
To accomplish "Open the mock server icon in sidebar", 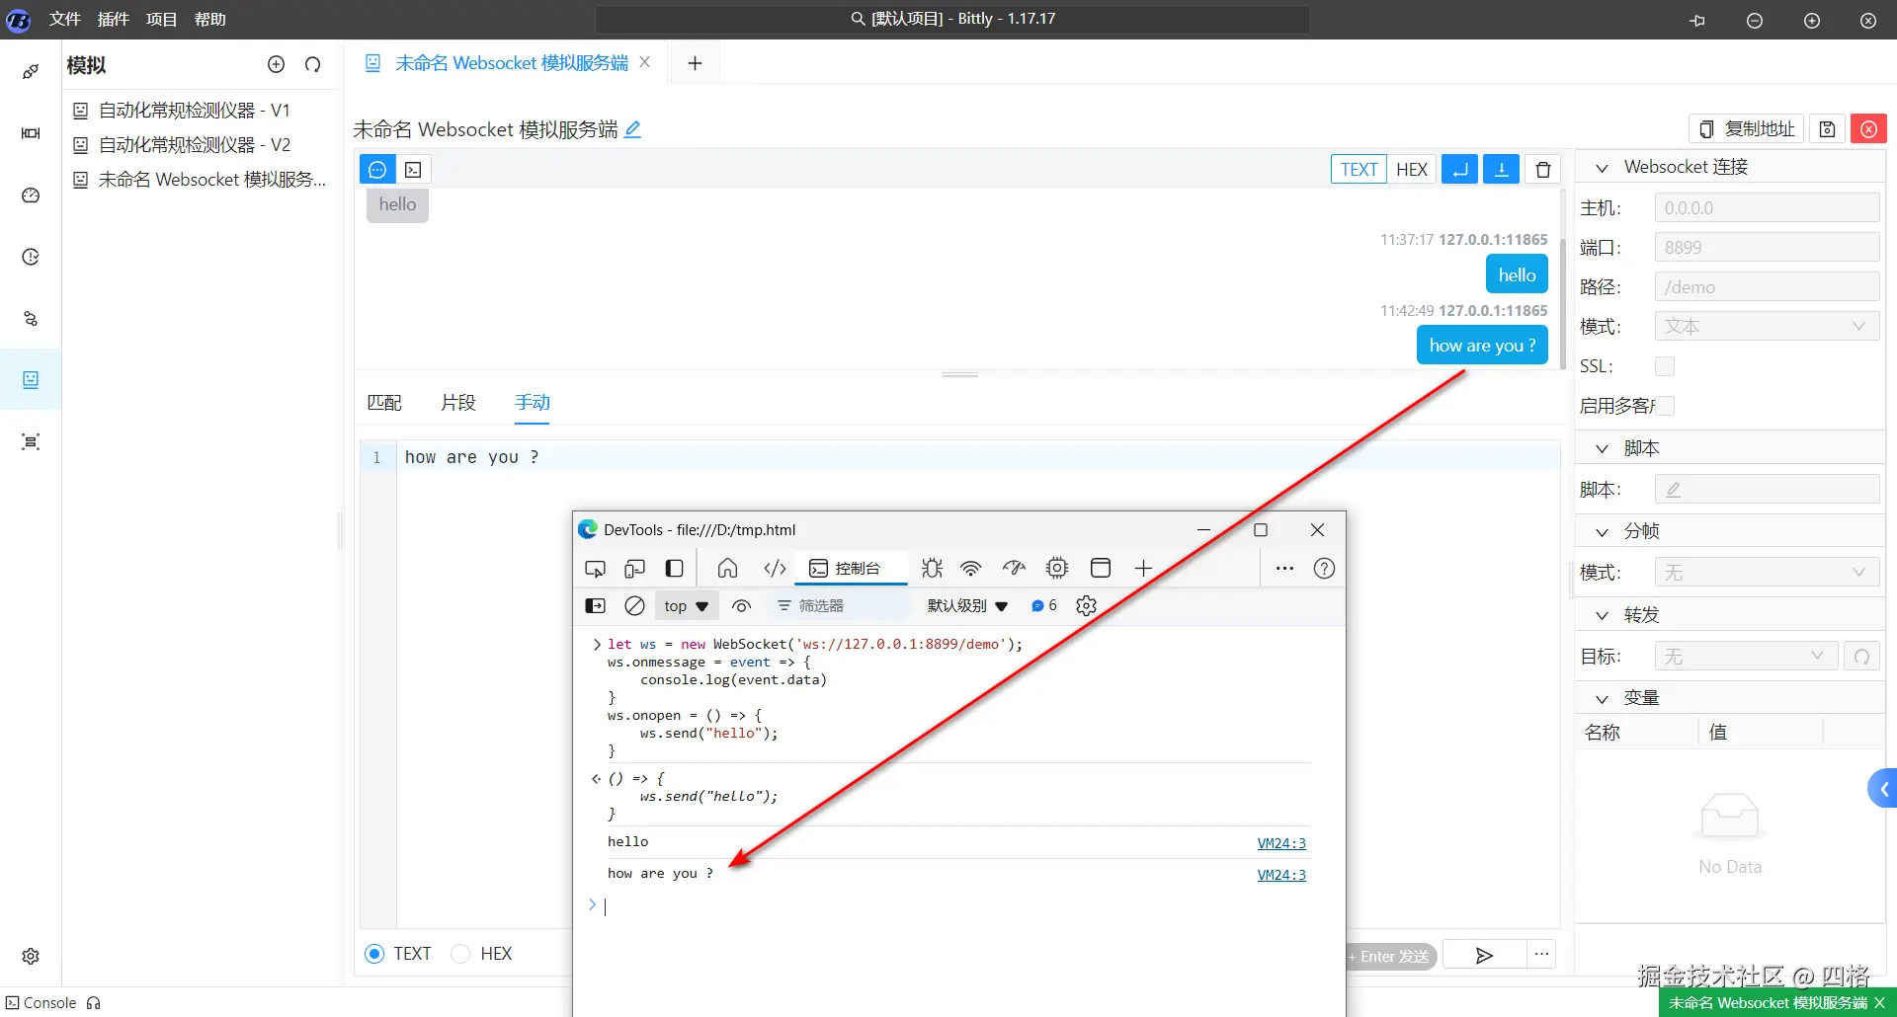I will pyautogui.click(x=31, y=380).
